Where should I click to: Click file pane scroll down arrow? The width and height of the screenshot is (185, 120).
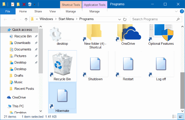(x=182, y=111)
